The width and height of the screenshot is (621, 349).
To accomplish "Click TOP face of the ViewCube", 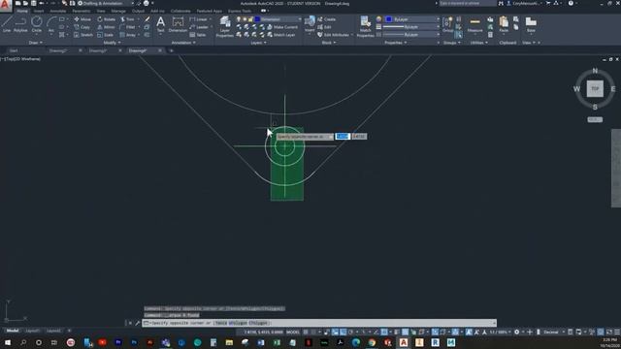I will 595,88.
